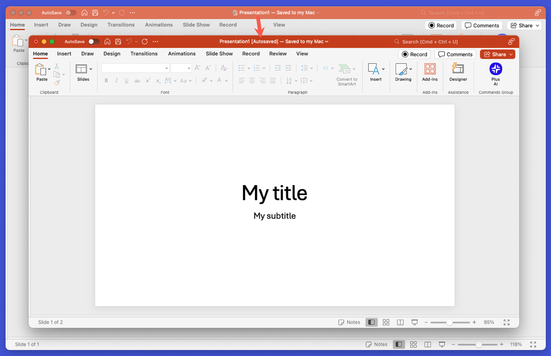
Task: Click Comments button in the front window
Action: coord(455,54)
